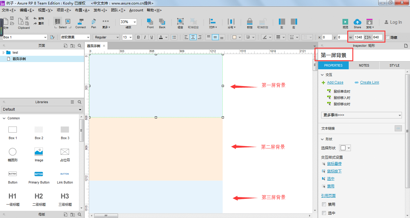
Task: Expand the test folder in pages tree
Action: point(4,52)
